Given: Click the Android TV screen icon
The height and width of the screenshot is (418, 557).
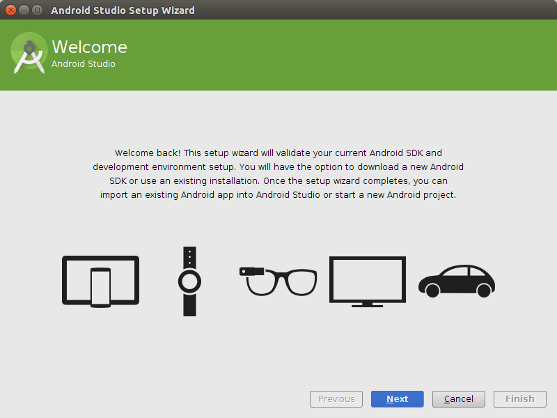Looking at the screenshot, I should click(368, 281).
